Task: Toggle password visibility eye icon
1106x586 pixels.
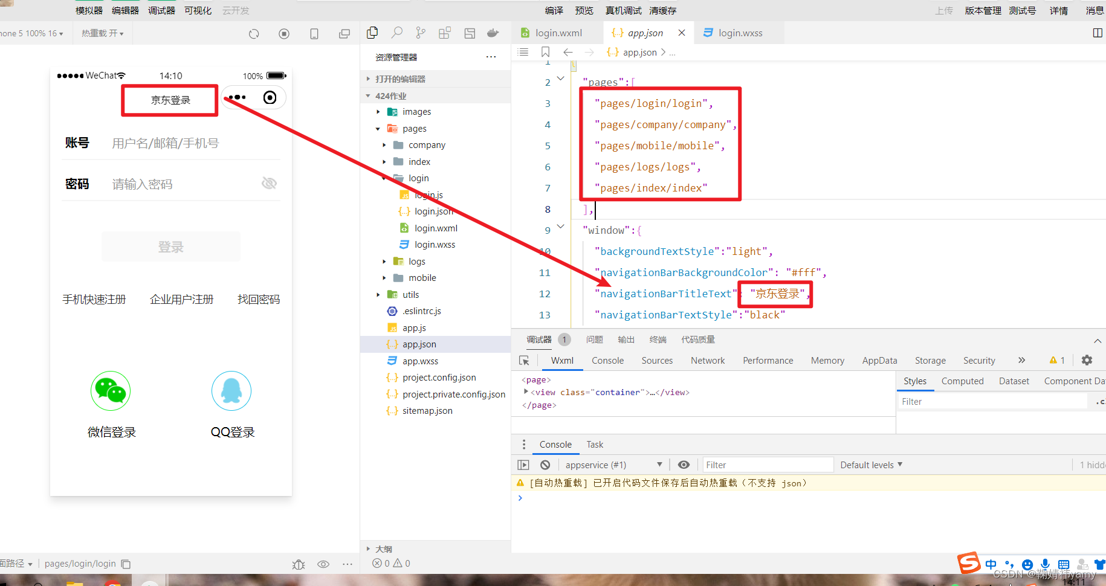Action: pos(269,183)
